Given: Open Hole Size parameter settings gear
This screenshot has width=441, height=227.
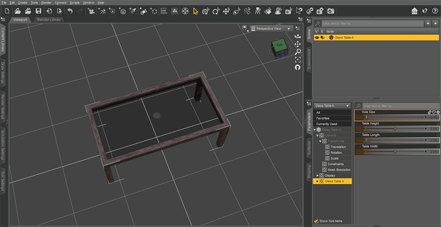Looking at the screenshot, I should pyautogui.click(x=438, y=112).
